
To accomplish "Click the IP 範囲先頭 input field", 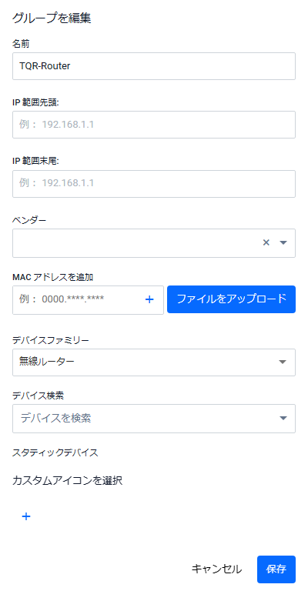I will pyautogui.click(x=154, y=125).
